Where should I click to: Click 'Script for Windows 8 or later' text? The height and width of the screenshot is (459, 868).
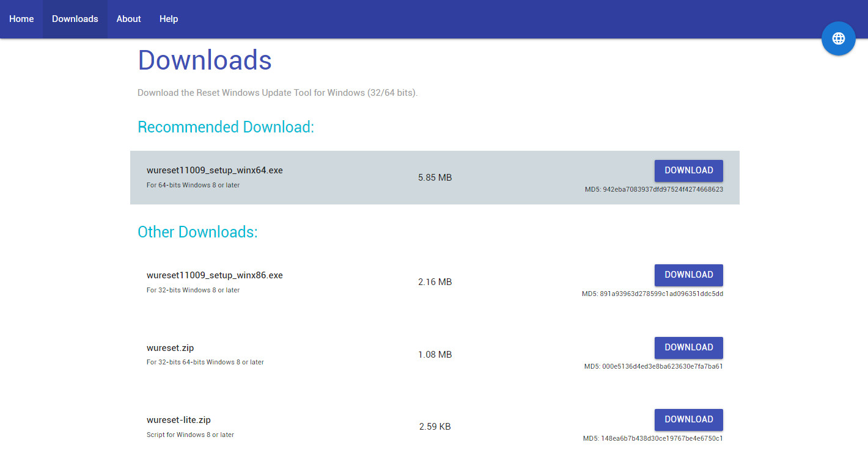[x=191, y=435]
